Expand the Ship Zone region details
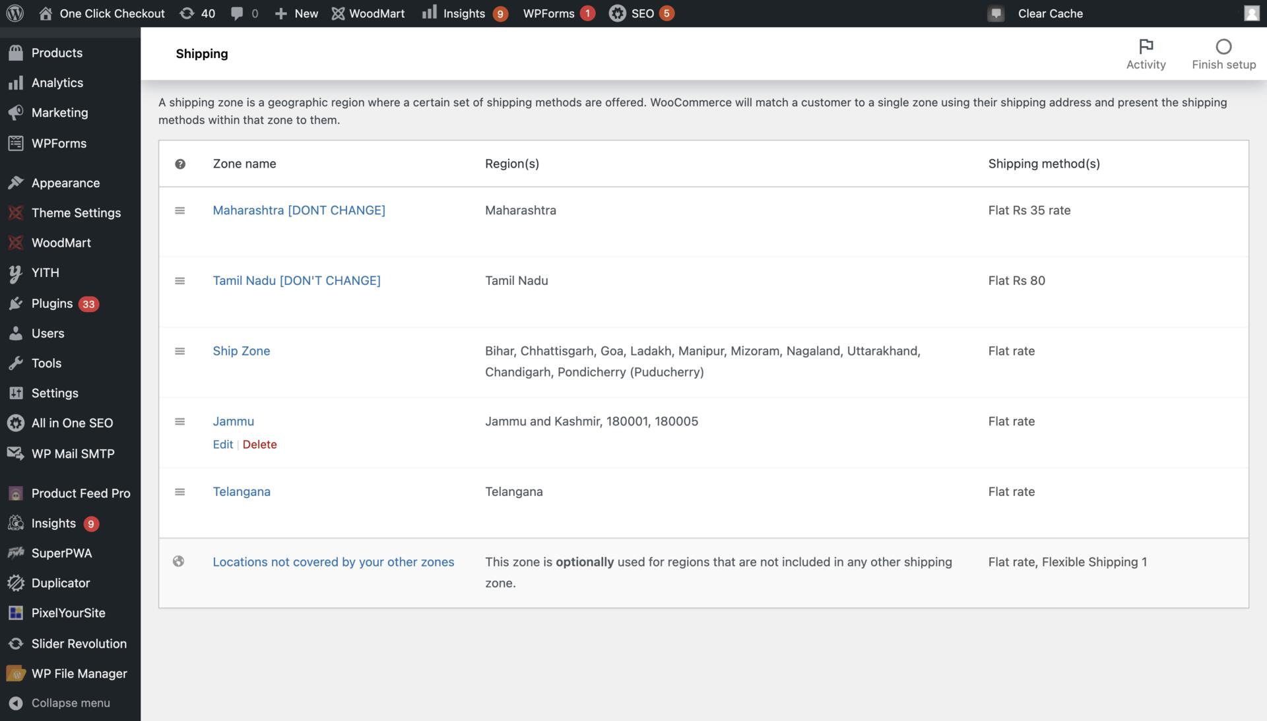The width and height of the screenshot is (1267, 721). point(241,352)
